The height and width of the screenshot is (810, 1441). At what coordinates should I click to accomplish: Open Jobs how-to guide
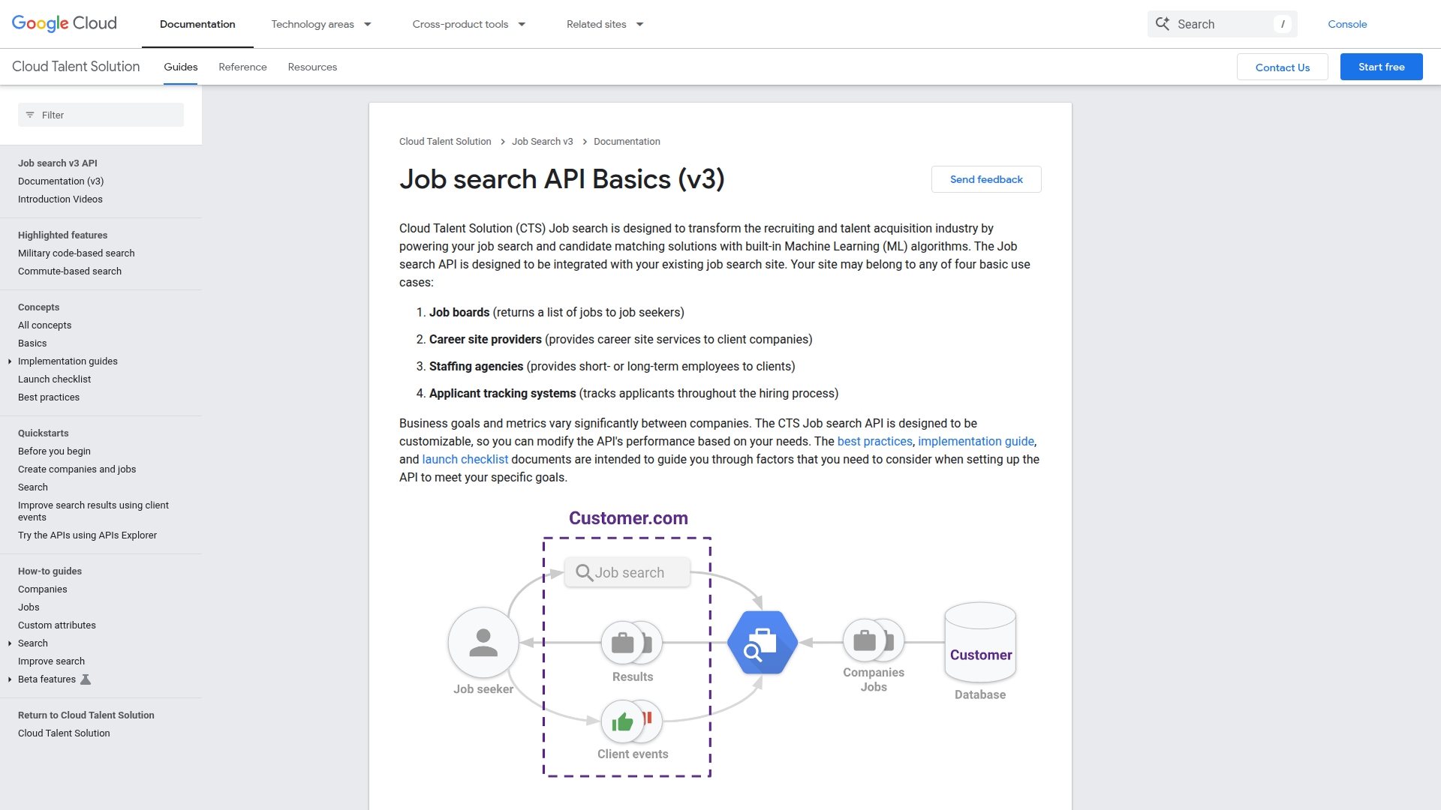(29, 607)
